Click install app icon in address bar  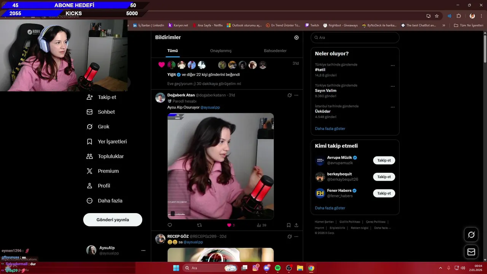pyautogui.click(x=428, y=16)
